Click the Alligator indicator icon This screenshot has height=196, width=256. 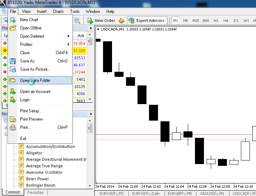(21, 153)
